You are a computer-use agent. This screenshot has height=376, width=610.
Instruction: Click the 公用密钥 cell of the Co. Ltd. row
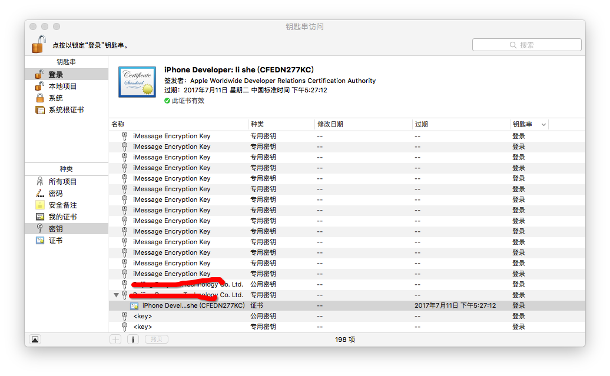(263, 284)
